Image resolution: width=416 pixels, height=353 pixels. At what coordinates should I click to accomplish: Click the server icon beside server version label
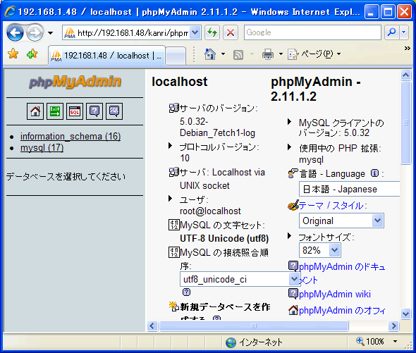(x=174, y=108)
